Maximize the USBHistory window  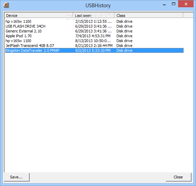pyautogui.click(x=174, y=4)
